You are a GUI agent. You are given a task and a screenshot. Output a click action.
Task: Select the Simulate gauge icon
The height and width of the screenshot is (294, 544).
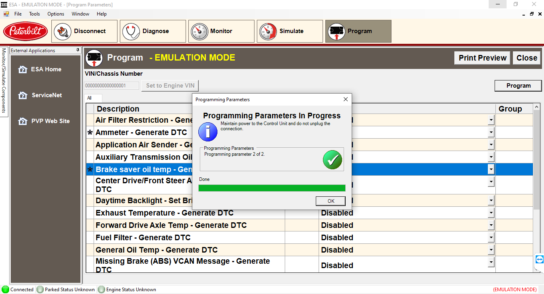pos(268,31)
